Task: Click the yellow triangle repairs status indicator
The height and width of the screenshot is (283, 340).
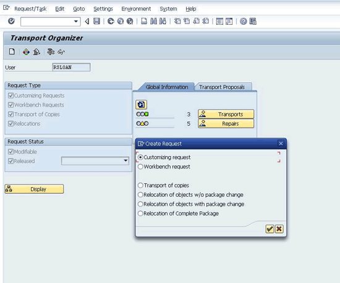Action: pos(142,124)
